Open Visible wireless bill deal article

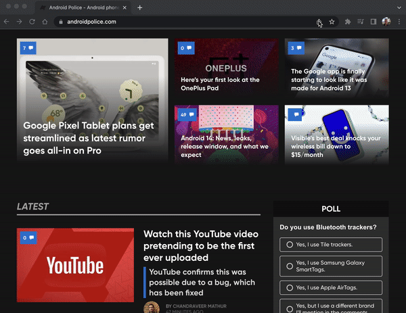[x=336, y=146]
